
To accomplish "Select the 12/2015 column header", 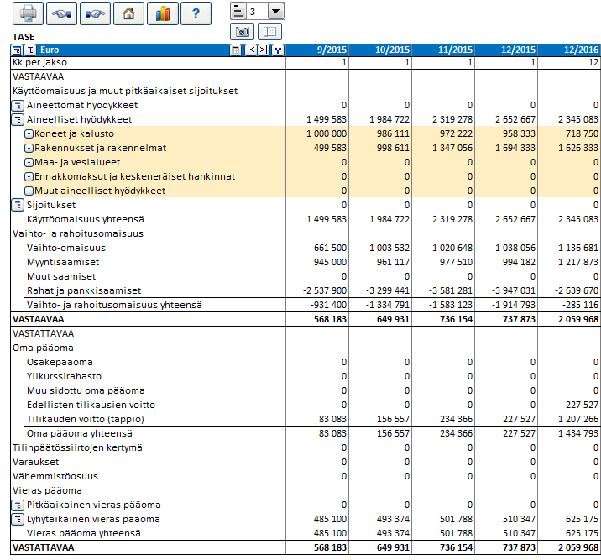I will point(506,50).
